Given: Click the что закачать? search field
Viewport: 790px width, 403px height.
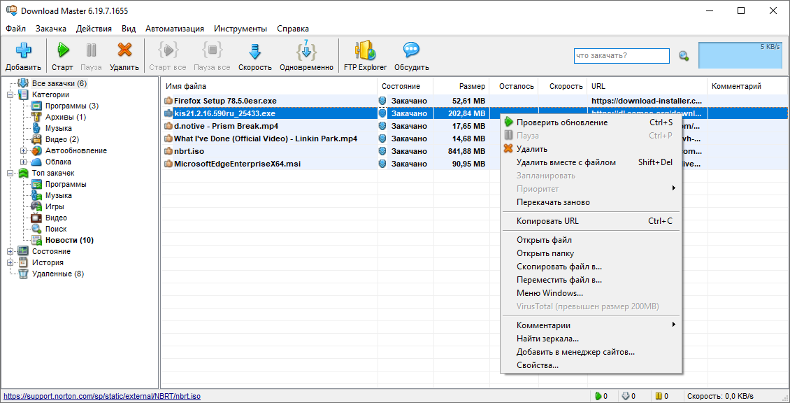Looking at the screenshot, I should [x=622, y=55].
